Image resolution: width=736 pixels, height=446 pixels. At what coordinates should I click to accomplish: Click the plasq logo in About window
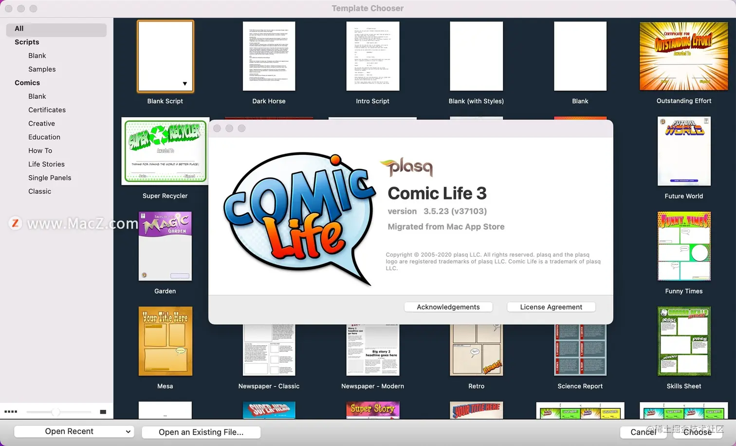[x=406, y=167]
